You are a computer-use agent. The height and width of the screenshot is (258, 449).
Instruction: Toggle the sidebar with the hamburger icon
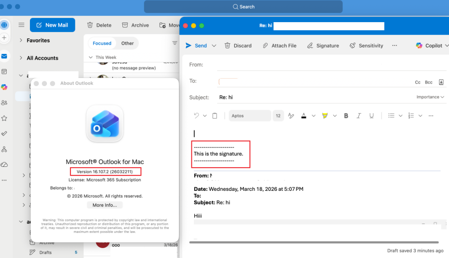tap(21, 25)
